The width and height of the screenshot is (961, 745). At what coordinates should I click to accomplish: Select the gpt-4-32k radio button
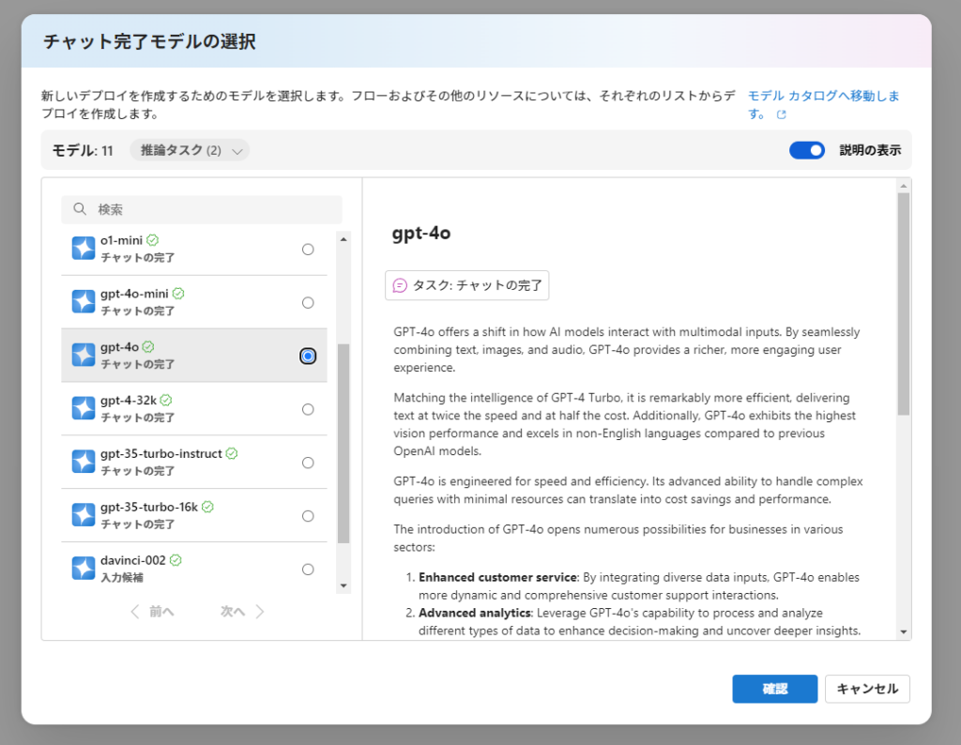tap(308, 409)
